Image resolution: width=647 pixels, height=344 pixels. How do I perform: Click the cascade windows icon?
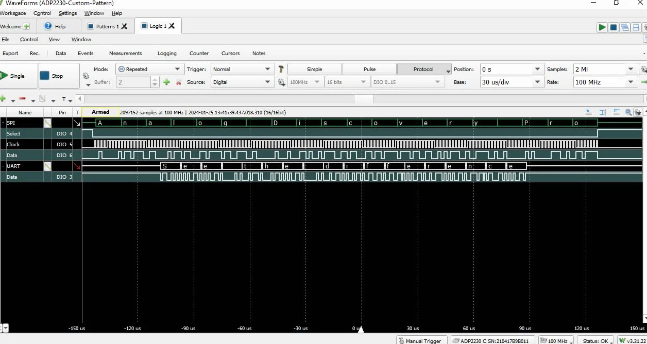coord(625,27)
